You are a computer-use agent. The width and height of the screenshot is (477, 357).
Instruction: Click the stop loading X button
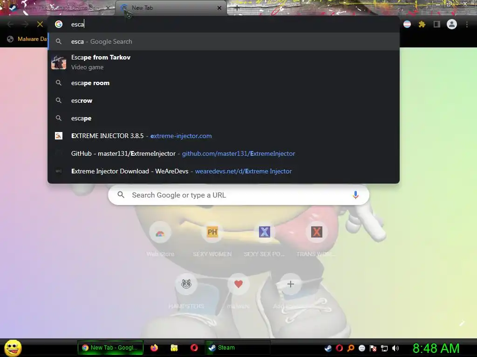pos(40,24)
